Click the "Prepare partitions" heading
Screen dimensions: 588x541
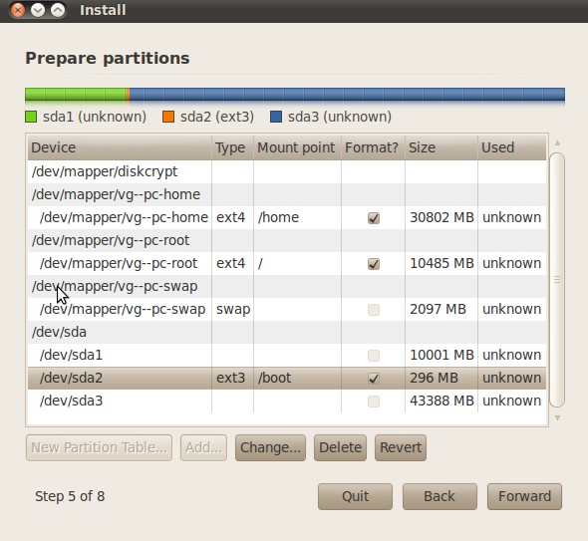click(x=108, y=59)
